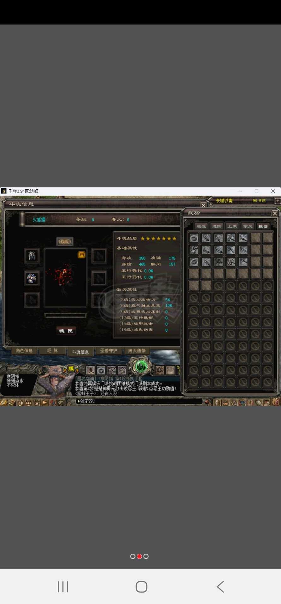281x604 pixels.
Task: Tap Android home navigation button
Action: click(x=142, y=587)
